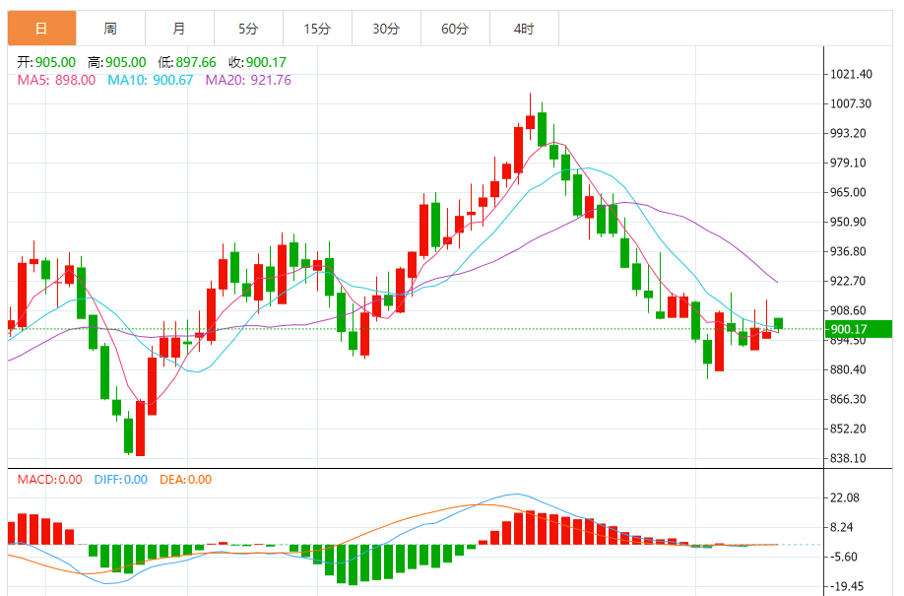
Task: Click the MA20 indicator label
Action: pyautogui.click(x=248, y=80)
